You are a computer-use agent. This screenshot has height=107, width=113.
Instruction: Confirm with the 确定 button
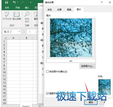point(91,102)
